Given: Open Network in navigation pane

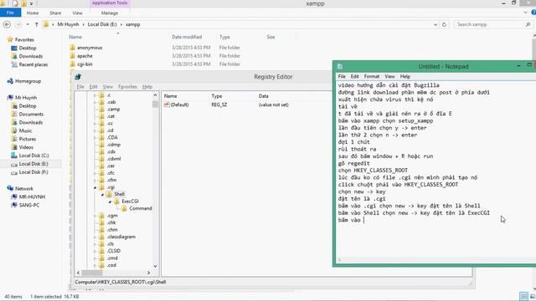Looking at the screenshot, I should click(24, 189).
